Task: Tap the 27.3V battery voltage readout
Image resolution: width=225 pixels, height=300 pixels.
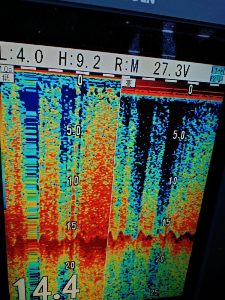Action: point(171,69)
